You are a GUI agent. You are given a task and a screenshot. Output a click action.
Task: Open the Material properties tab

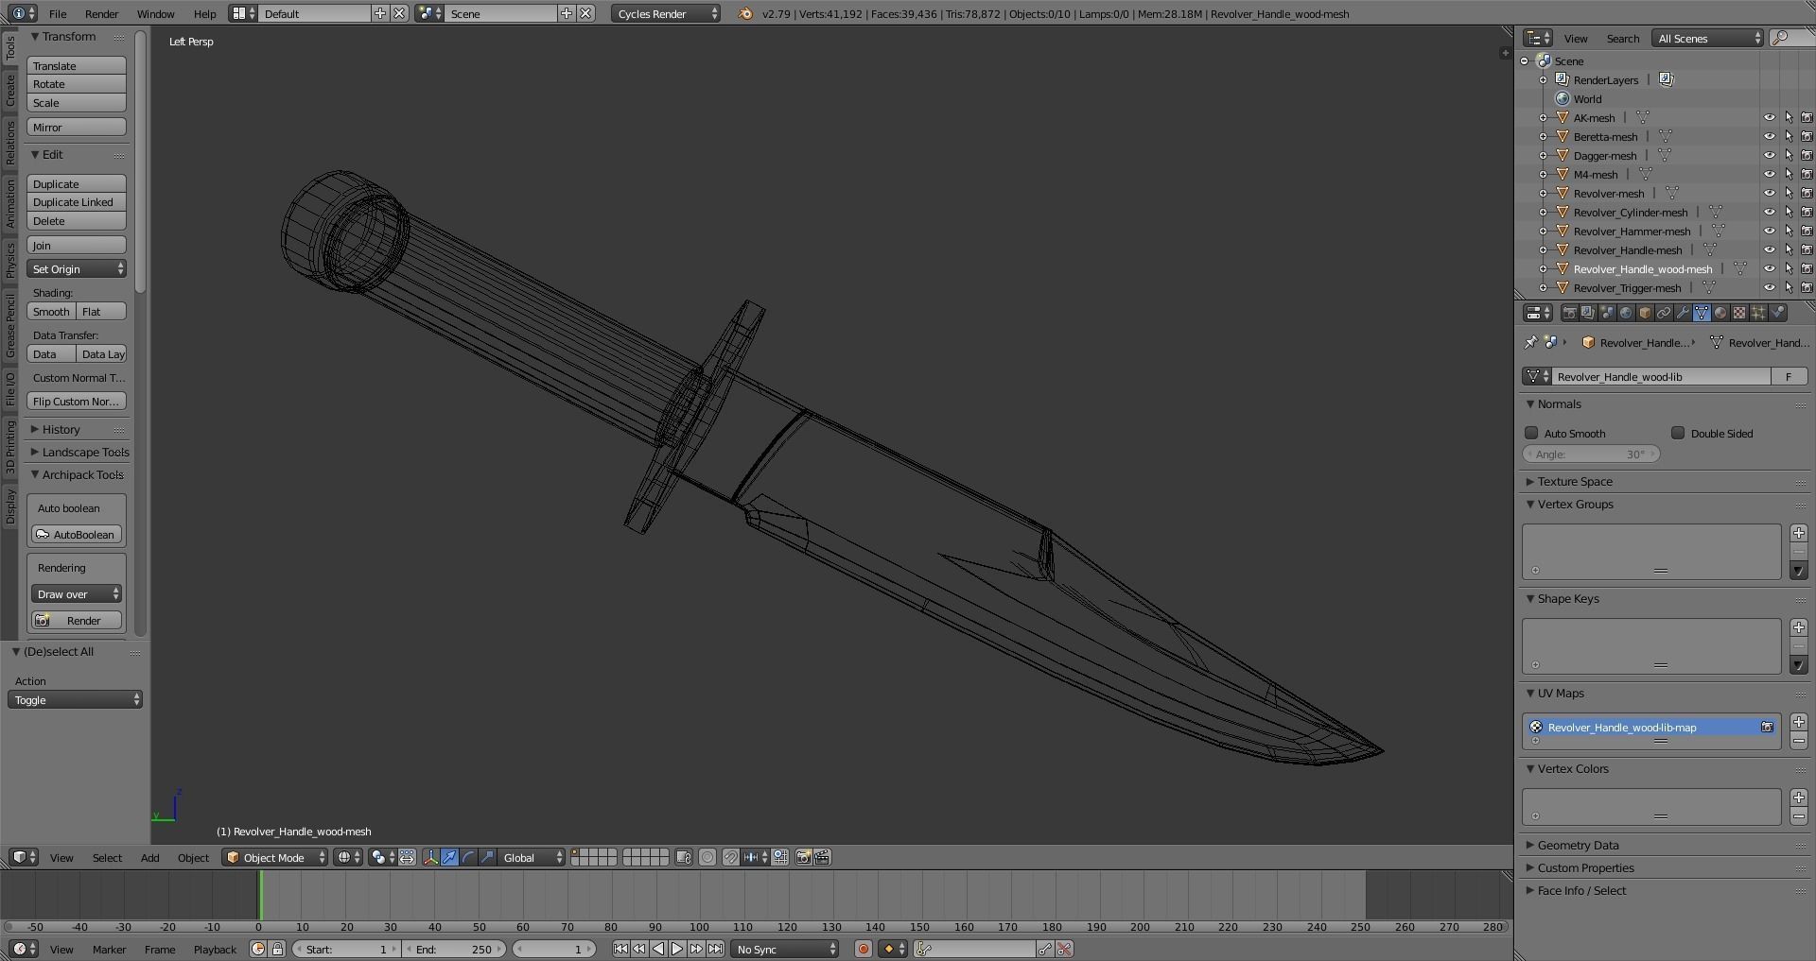coord(1720,313)
